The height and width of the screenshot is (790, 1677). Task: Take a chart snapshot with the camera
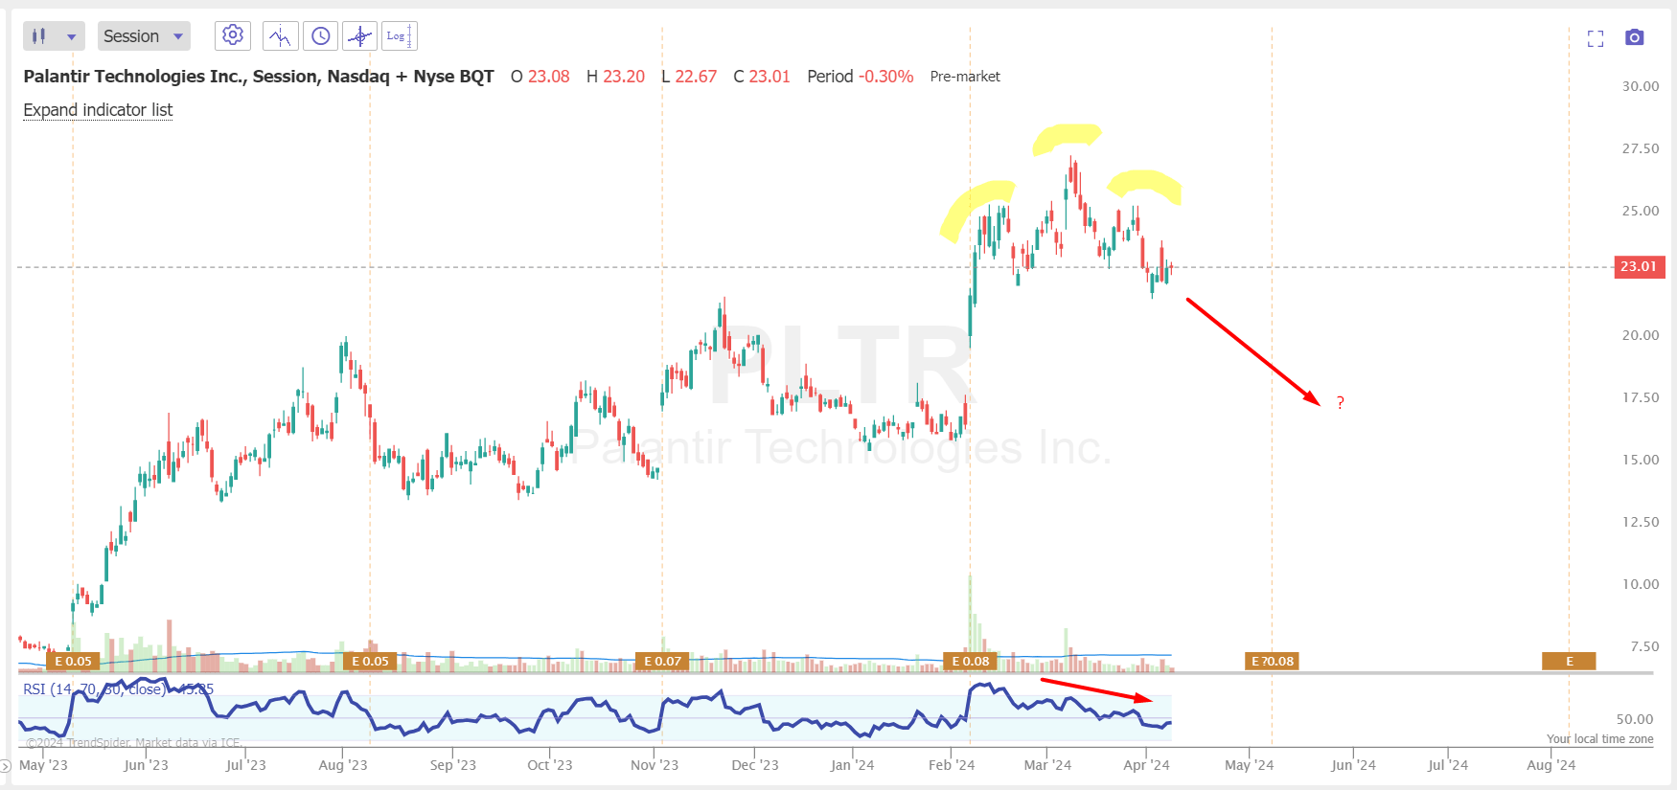click(1635, 37)
